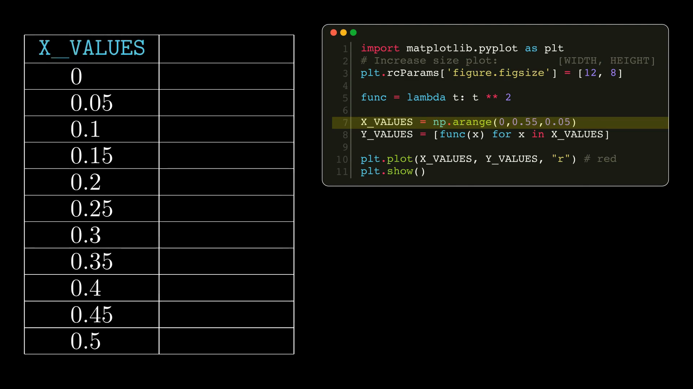Click the plt.plot call on line 10

coord(433,159)
